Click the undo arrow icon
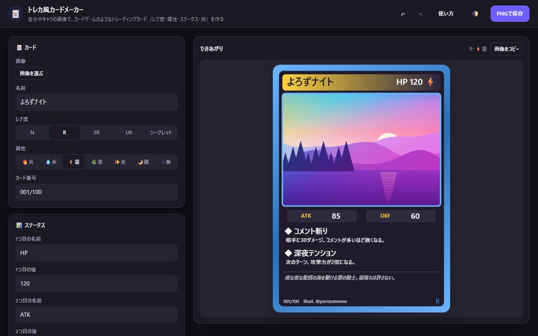 click(403, 14)
